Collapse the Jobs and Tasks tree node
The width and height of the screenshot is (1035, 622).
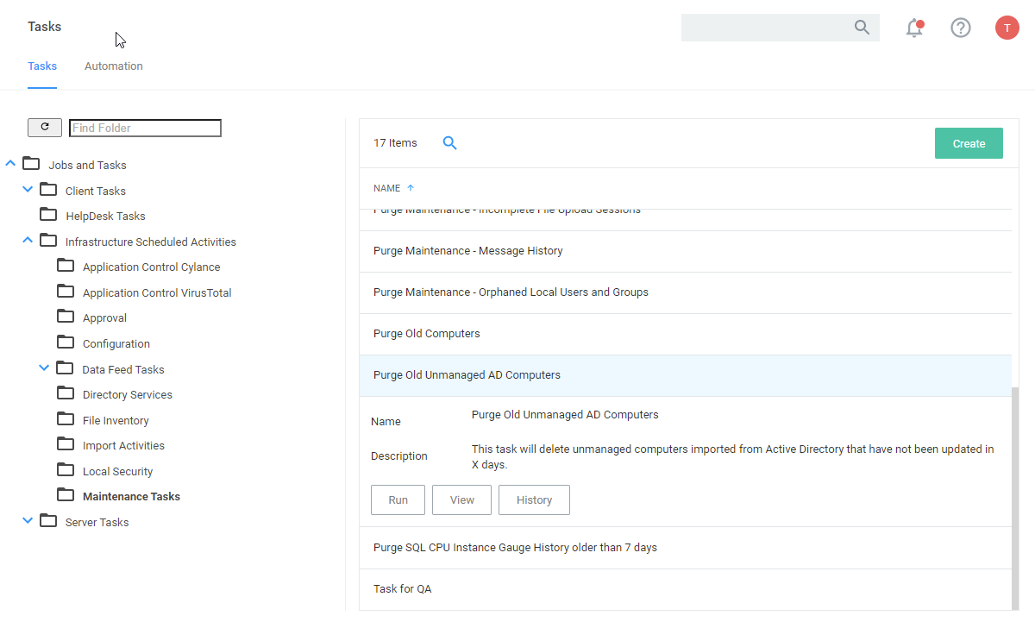point(10,164)
